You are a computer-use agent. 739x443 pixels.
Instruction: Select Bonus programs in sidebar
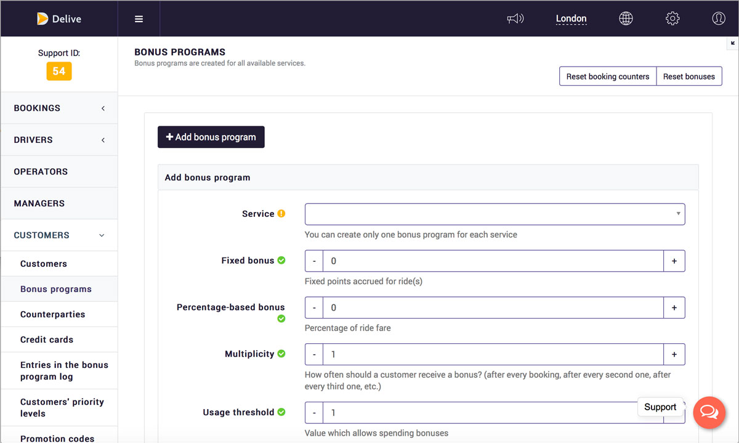pos(59,289)
